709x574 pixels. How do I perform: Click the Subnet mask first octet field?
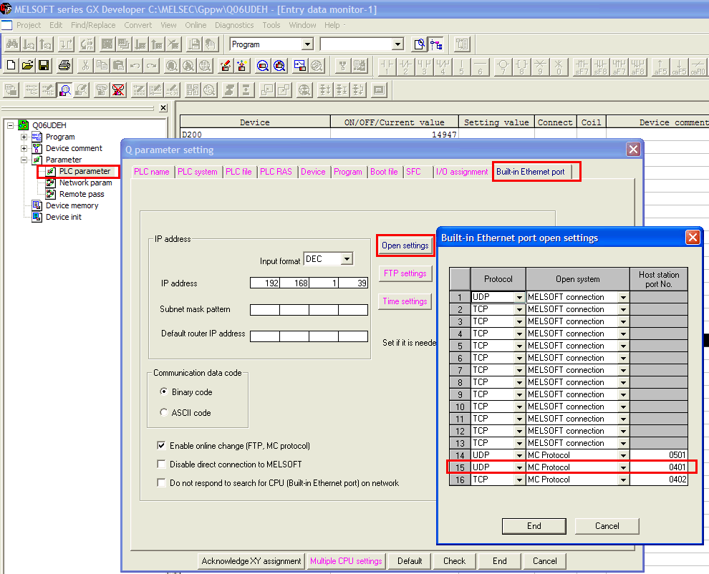point(264,310)
